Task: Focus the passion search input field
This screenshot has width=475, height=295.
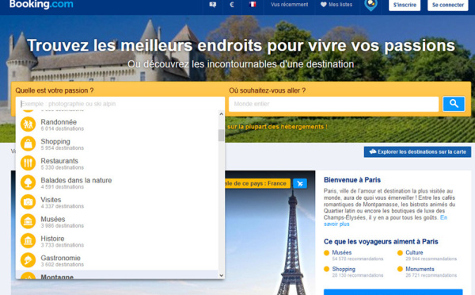Action: (x=120, y=104)
